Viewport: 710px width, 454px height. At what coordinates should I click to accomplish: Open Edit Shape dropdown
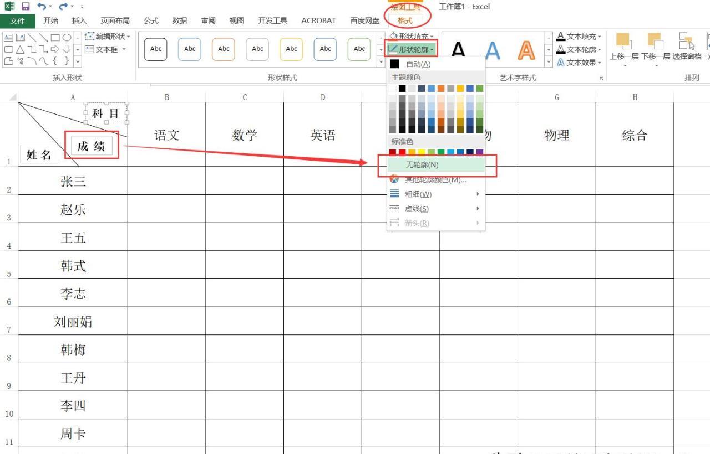[x=108, y=37]
